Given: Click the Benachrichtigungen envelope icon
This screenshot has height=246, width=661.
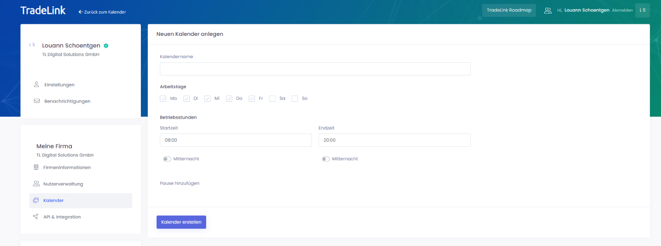Looking at the screenshot, I should pos(37,101).
